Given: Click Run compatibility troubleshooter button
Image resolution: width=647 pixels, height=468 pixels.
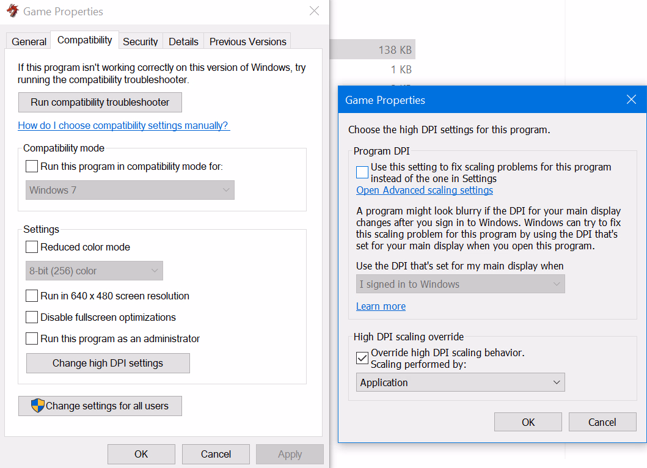Looking at the screenshot, I should (x=100, y=103).
